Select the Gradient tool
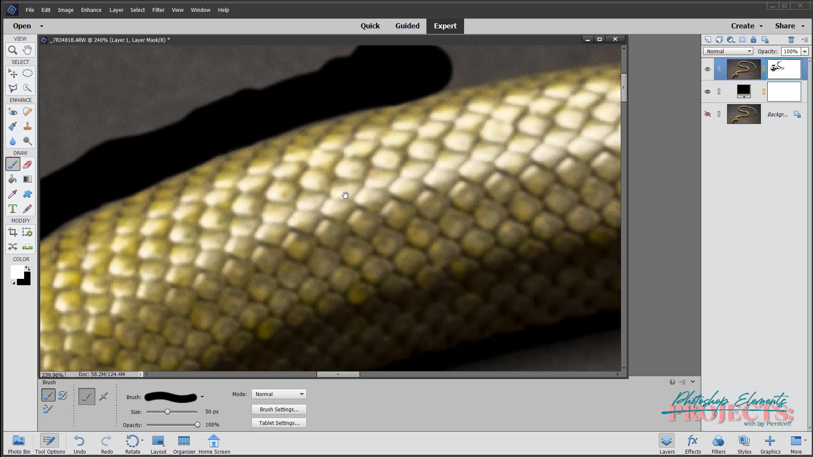 27,179
